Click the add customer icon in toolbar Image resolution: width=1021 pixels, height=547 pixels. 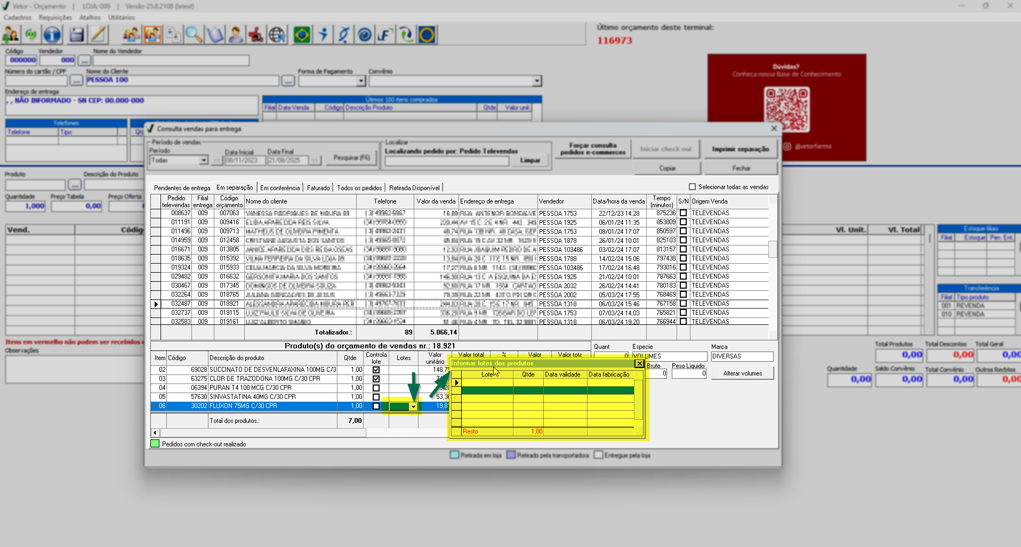coord(11,35)
